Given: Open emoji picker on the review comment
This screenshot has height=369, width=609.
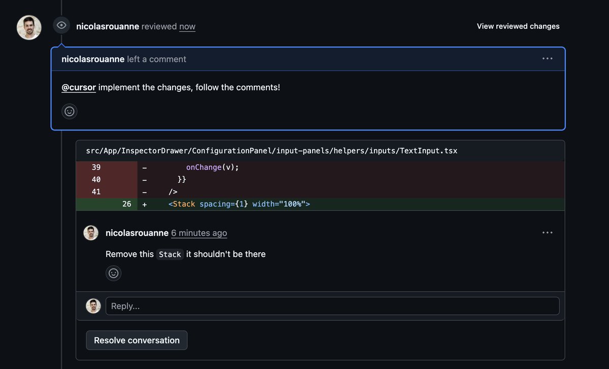Looking at the screenshot, I should [70, 111].
